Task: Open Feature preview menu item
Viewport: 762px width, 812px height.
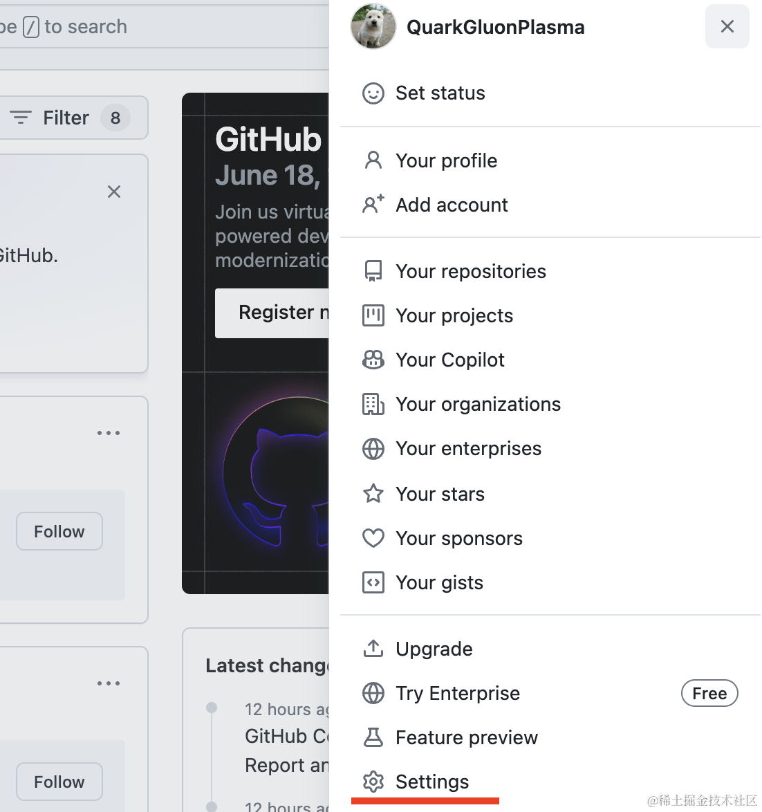Action: click(x=466, y=737)
